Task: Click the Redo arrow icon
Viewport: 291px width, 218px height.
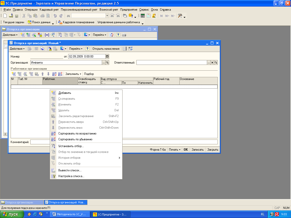Action: click(61, 16)
